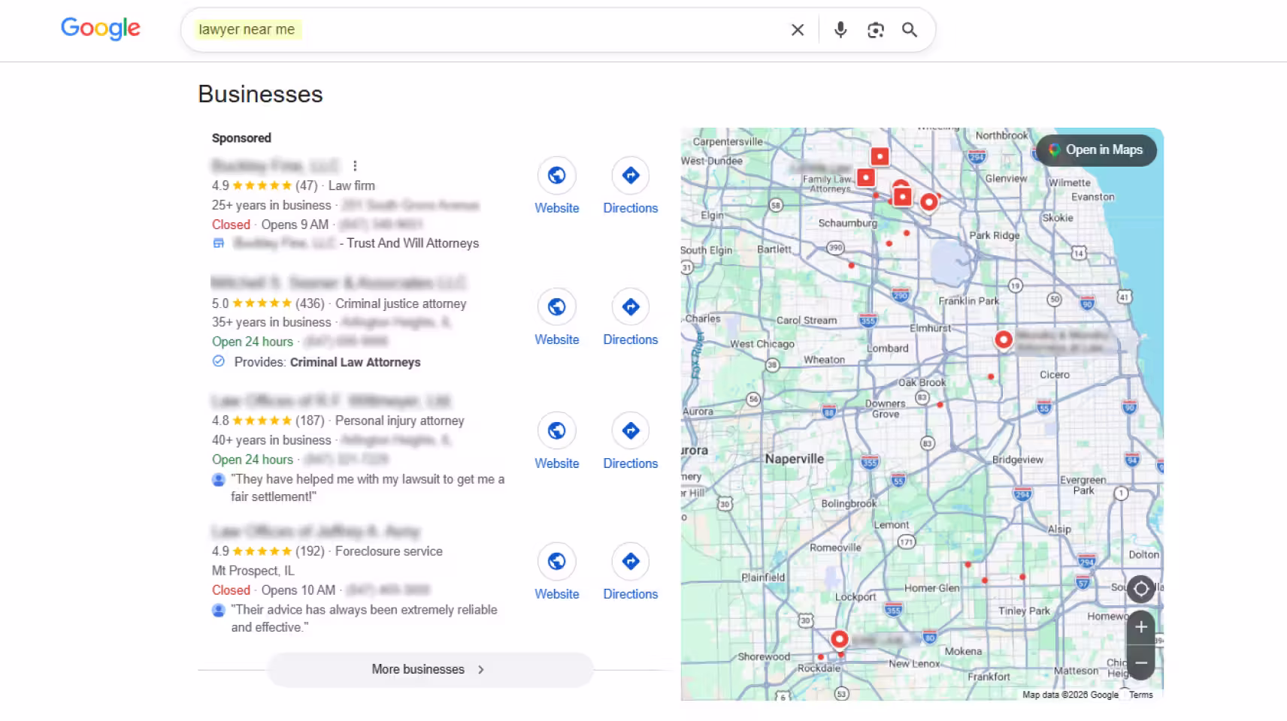Select the red map pin near Elmhurst and Cicero

point(1003,339)
